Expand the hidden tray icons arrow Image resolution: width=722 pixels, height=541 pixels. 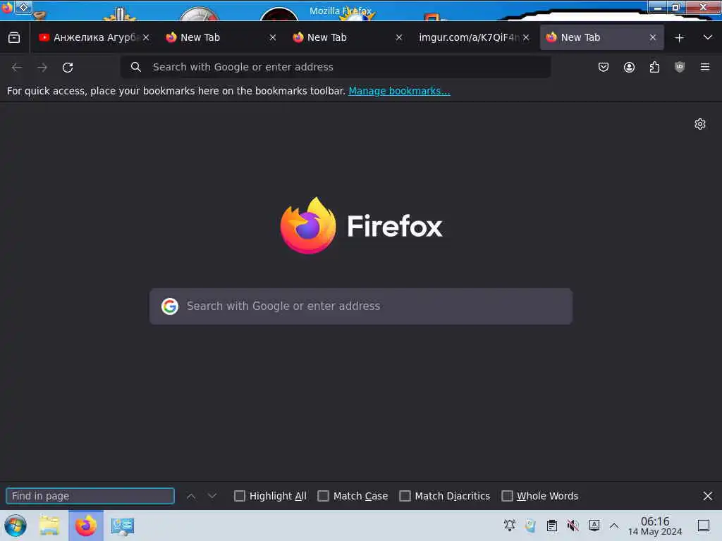tap(614, 526)
